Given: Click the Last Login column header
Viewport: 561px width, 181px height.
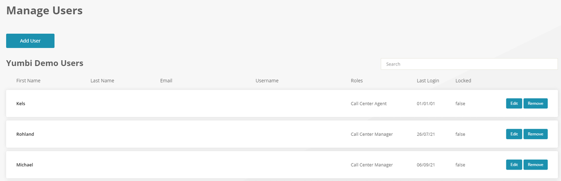Looking at the screenshot, I should click(428, 81).
